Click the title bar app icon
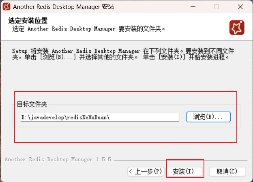This screenshot has height=182, width=253. [x=6, y=7]
